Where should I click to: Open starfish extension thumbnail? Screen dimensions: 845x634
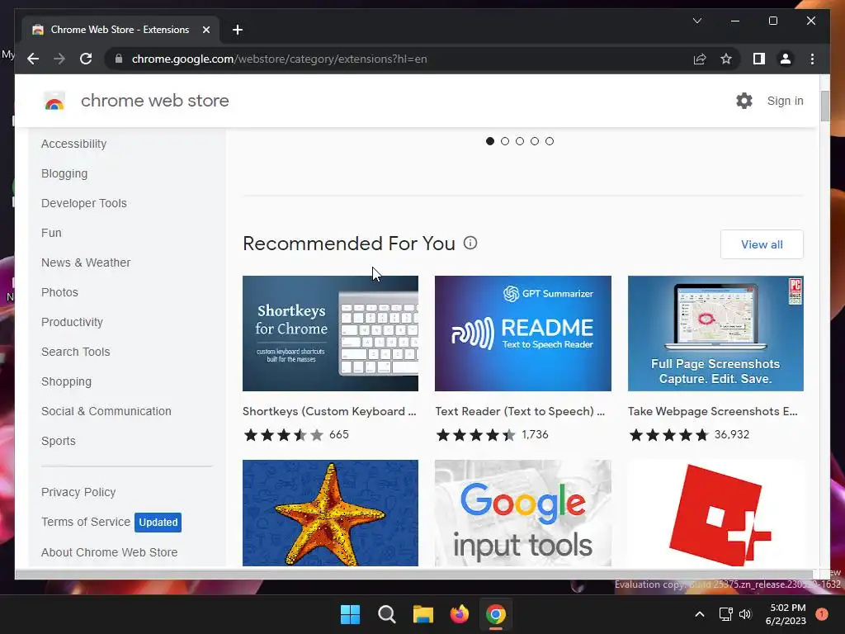coord(330,513)
